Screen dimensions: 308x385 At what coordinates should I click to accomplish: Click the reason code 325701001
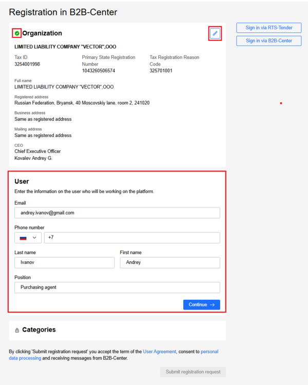point(161,71)
